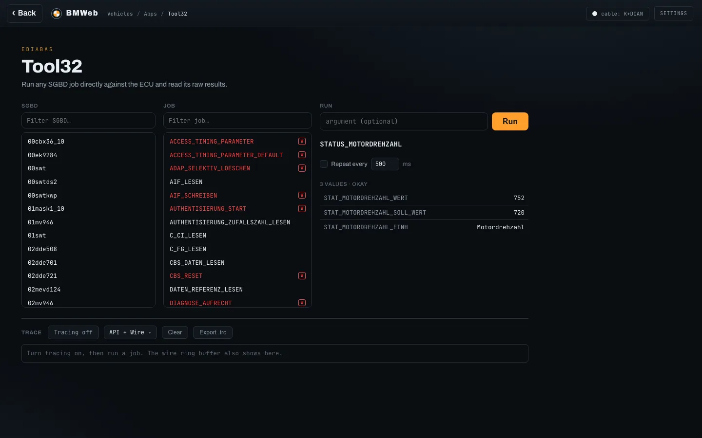Screen dimensions: 702x438
Task: Click the W badge on ACCESS_TIMING_PARAMETER
Action: coord(302,141)
